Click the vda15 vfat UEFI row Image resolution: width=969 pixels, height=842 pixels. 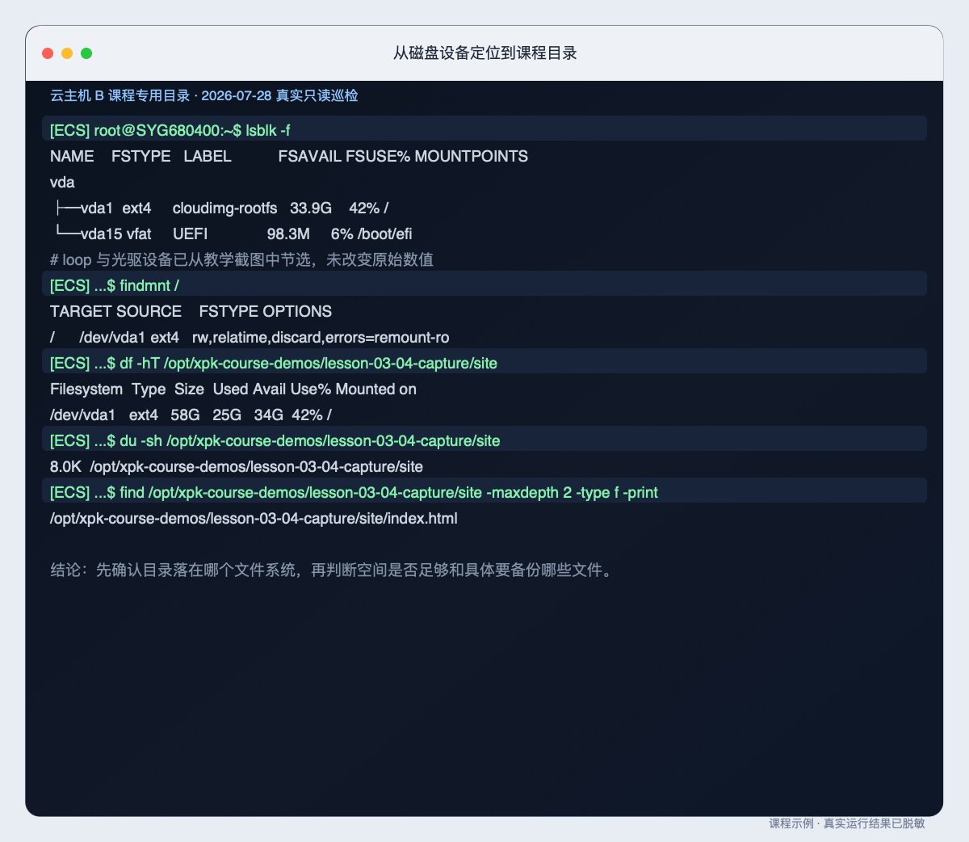[x=233, y=234]
